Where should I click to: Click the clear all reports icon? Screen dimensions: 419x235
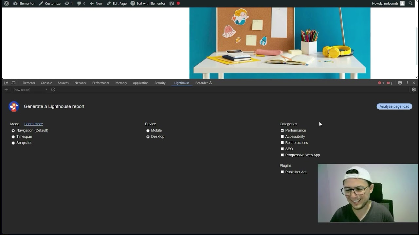[x=53, y=90]
